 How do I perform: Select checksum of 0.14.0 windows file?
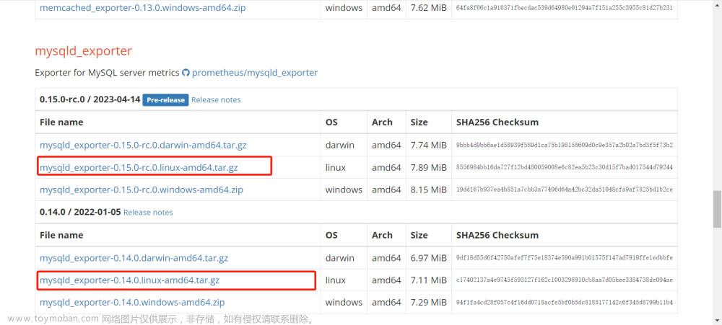[565, 303]
